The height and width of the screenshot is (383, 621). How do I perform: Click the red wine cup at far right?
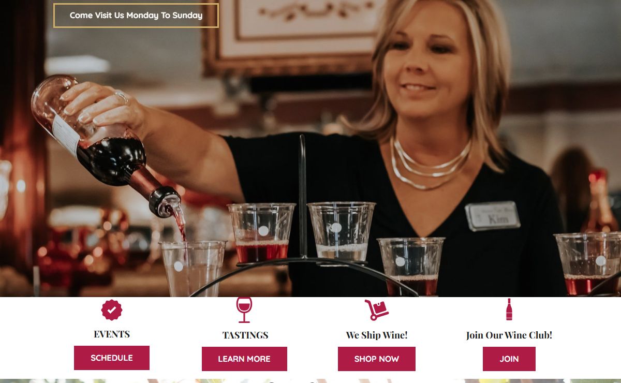tap(587, 264)
